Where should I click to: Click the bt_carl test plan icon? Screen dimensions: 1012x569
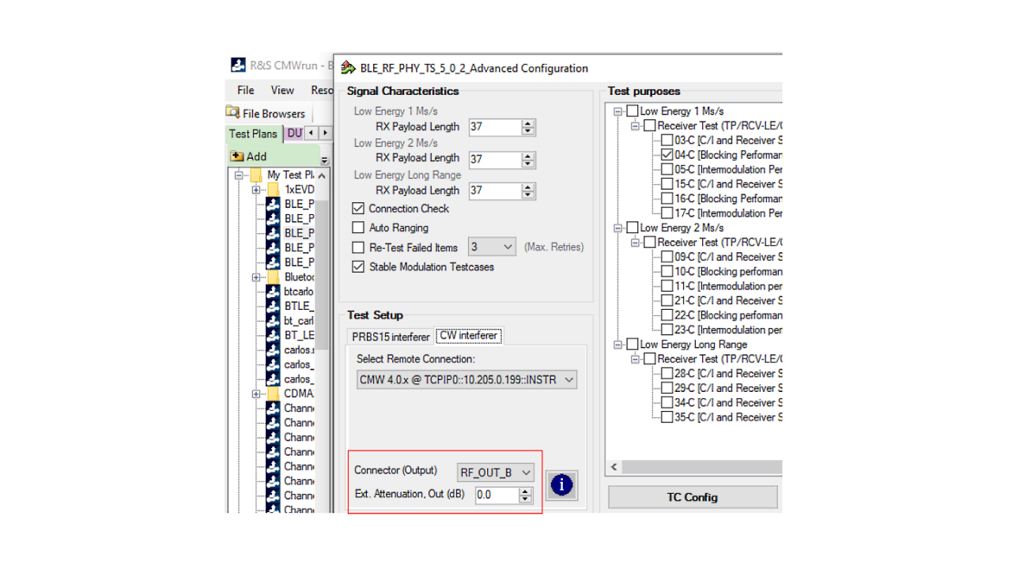click(273, 321)
